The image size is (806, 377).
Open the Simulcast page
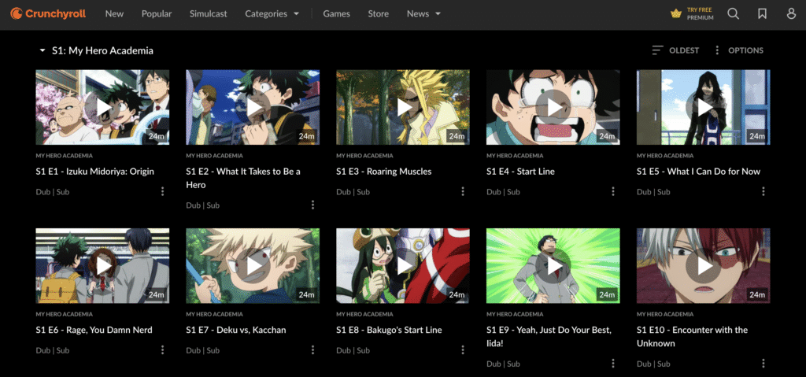point(208,14)
